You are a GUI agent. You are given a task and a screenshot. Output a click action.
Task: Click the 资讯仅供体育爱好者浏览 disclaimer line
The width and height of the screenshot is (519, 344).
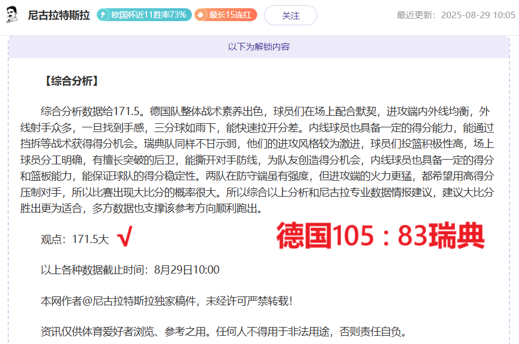click(224, 331)
